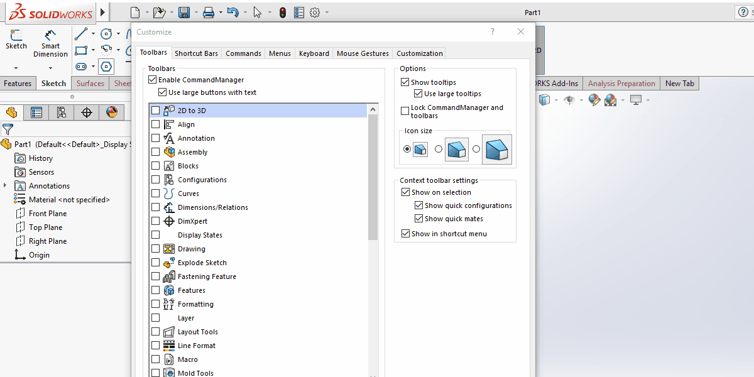The width and height of the screenshot is (754, 377).
Task: Toggle Use large buttons with text
Action: [x=162, y=92]
